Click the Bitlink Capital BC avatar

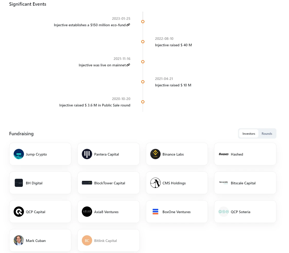pyautogui.click(x=87, y=240)
